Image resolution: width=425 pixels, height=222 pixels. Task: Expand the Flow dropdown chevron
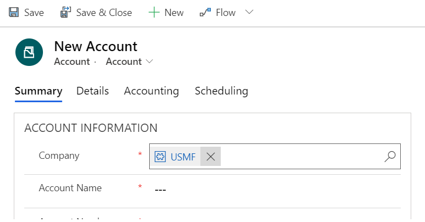[249, 12]
